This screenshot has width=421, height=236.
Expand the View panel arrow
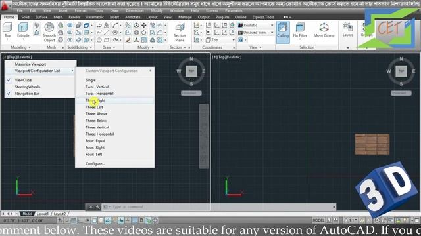pyautogui.click(x=260, y=47)
